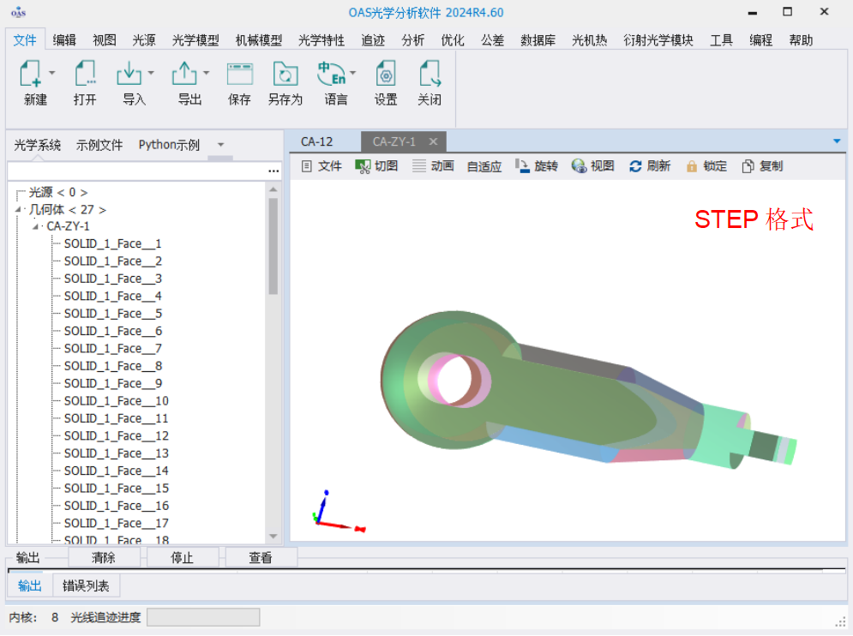The image size is (853, 636).
Task: Collapse the CA-ZY-1 tree node
Action: 35,226
